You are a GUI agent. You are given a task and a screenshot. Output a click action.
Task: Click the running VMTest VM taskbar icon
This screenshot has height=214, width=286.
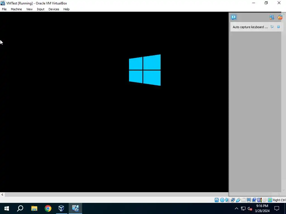coord(75,208)
